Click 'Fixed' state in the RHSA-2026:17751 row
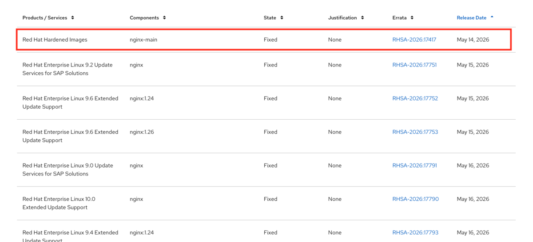This screenshot has width=533, height=242. coord(270,65)
